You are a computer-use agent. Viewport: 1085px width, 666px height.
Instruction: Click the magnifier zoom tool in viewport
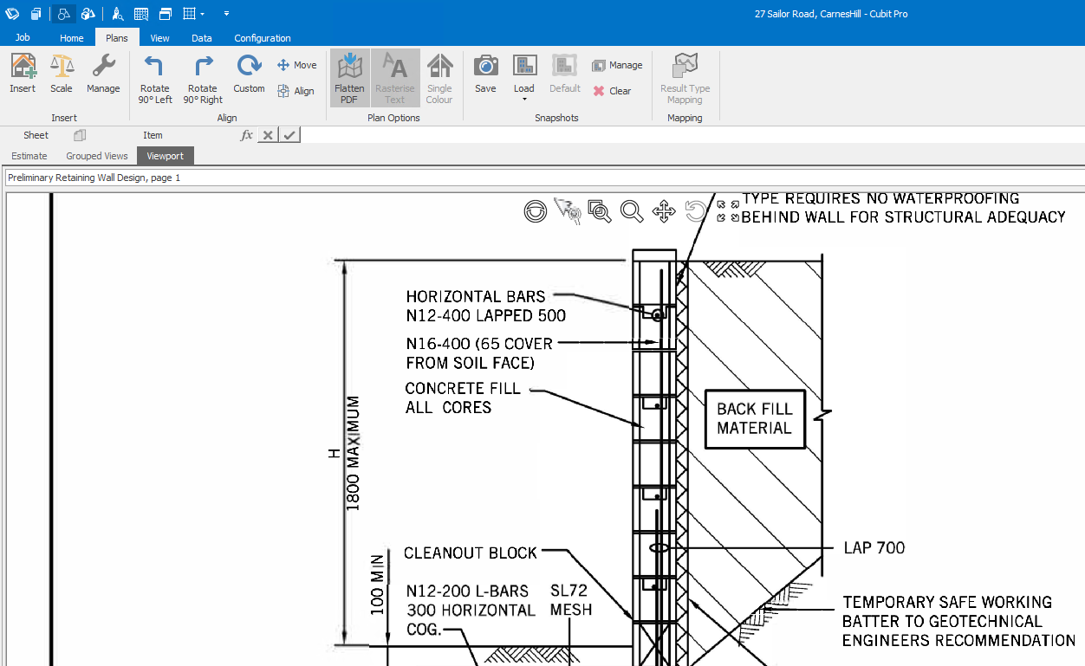pos(631,211)
